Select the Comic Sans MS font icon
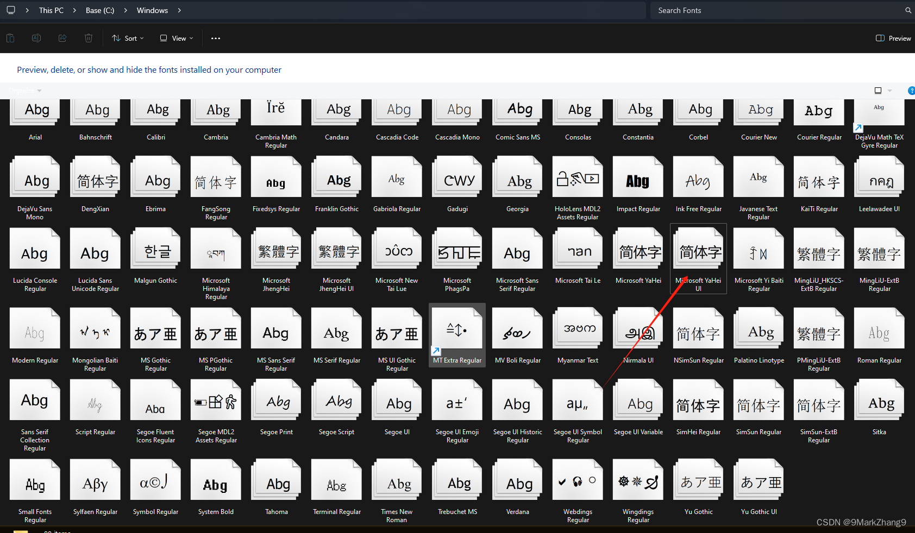Screen dimensions: 915x533 pos(518,112)
